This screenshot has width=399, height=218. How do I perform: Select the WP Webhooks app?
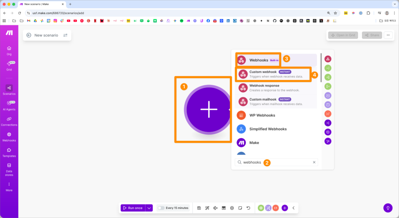[x=262, y=115]
